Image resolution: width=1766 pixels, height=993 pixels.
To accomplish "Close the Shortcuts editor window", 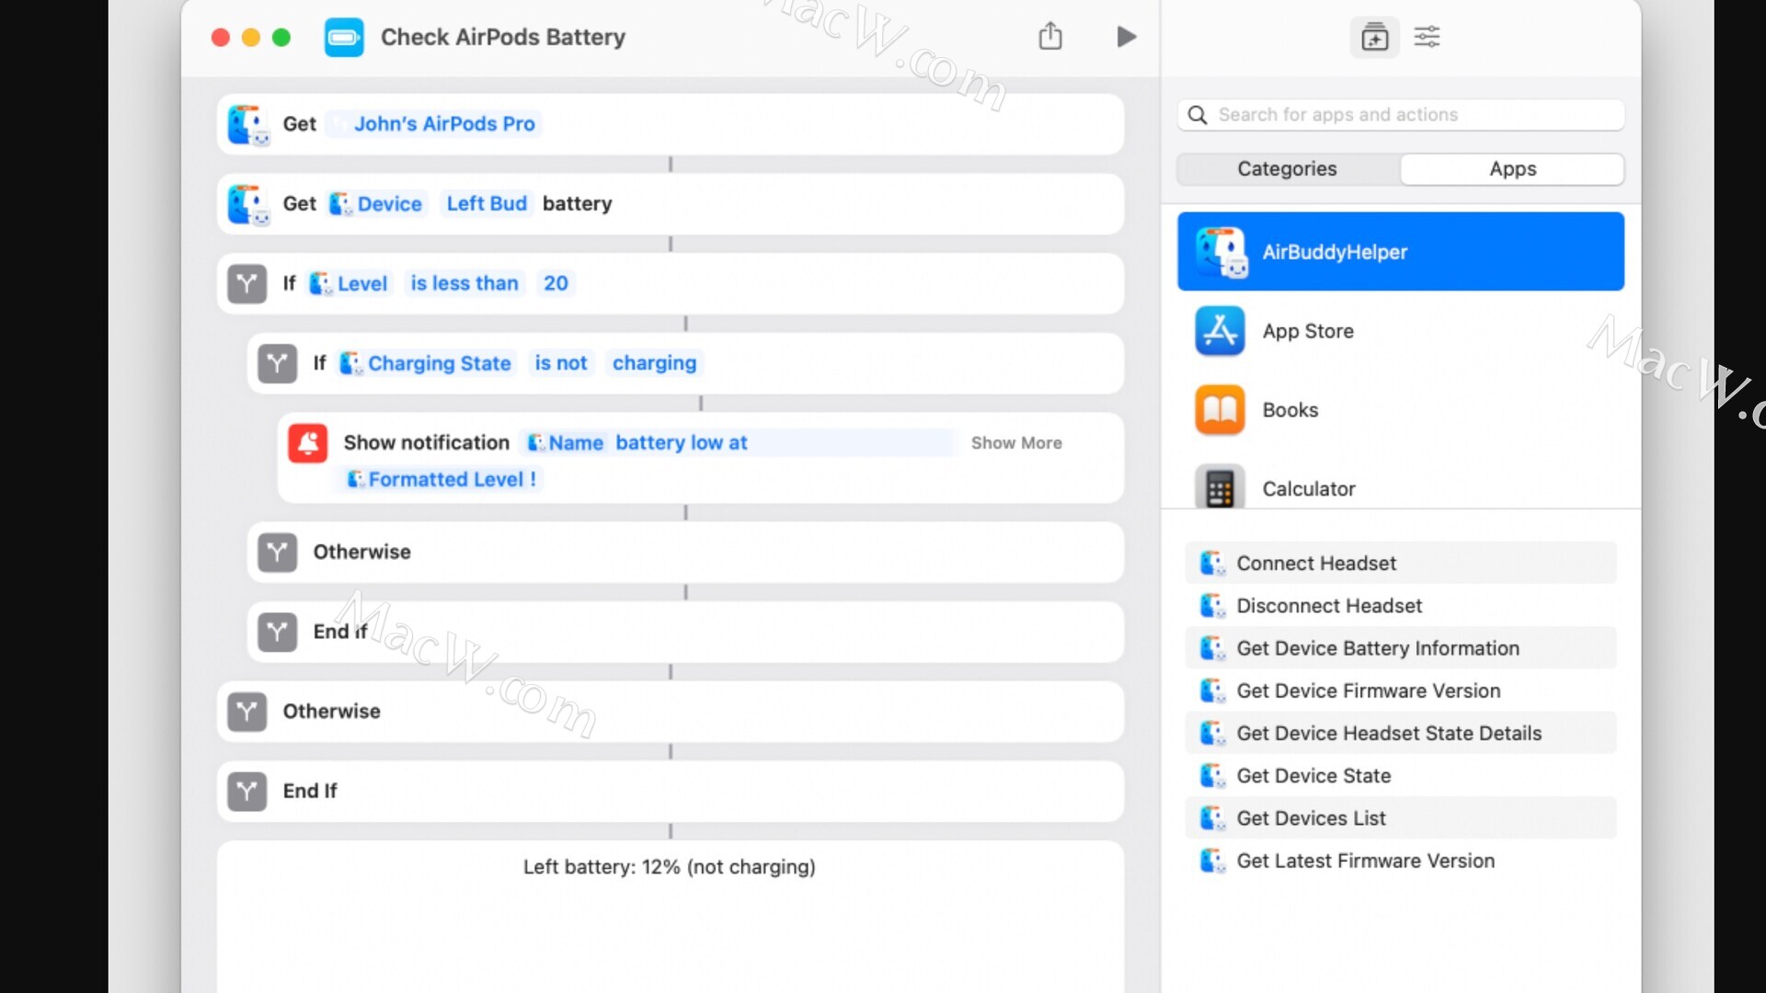I will 220,37.
